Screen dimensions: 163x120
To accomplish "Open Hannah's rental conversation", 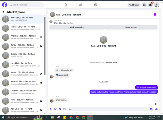I will (x=22, y=83).
